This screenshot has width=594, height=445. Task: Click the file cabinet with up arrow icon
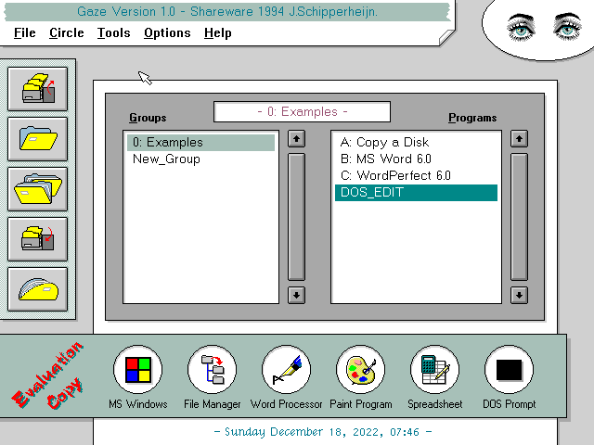[x=37, y=89]
